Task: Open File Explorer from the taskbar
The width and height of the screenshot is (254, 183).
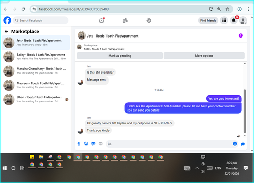Action: pyautogui.click(x=41, y=157)
